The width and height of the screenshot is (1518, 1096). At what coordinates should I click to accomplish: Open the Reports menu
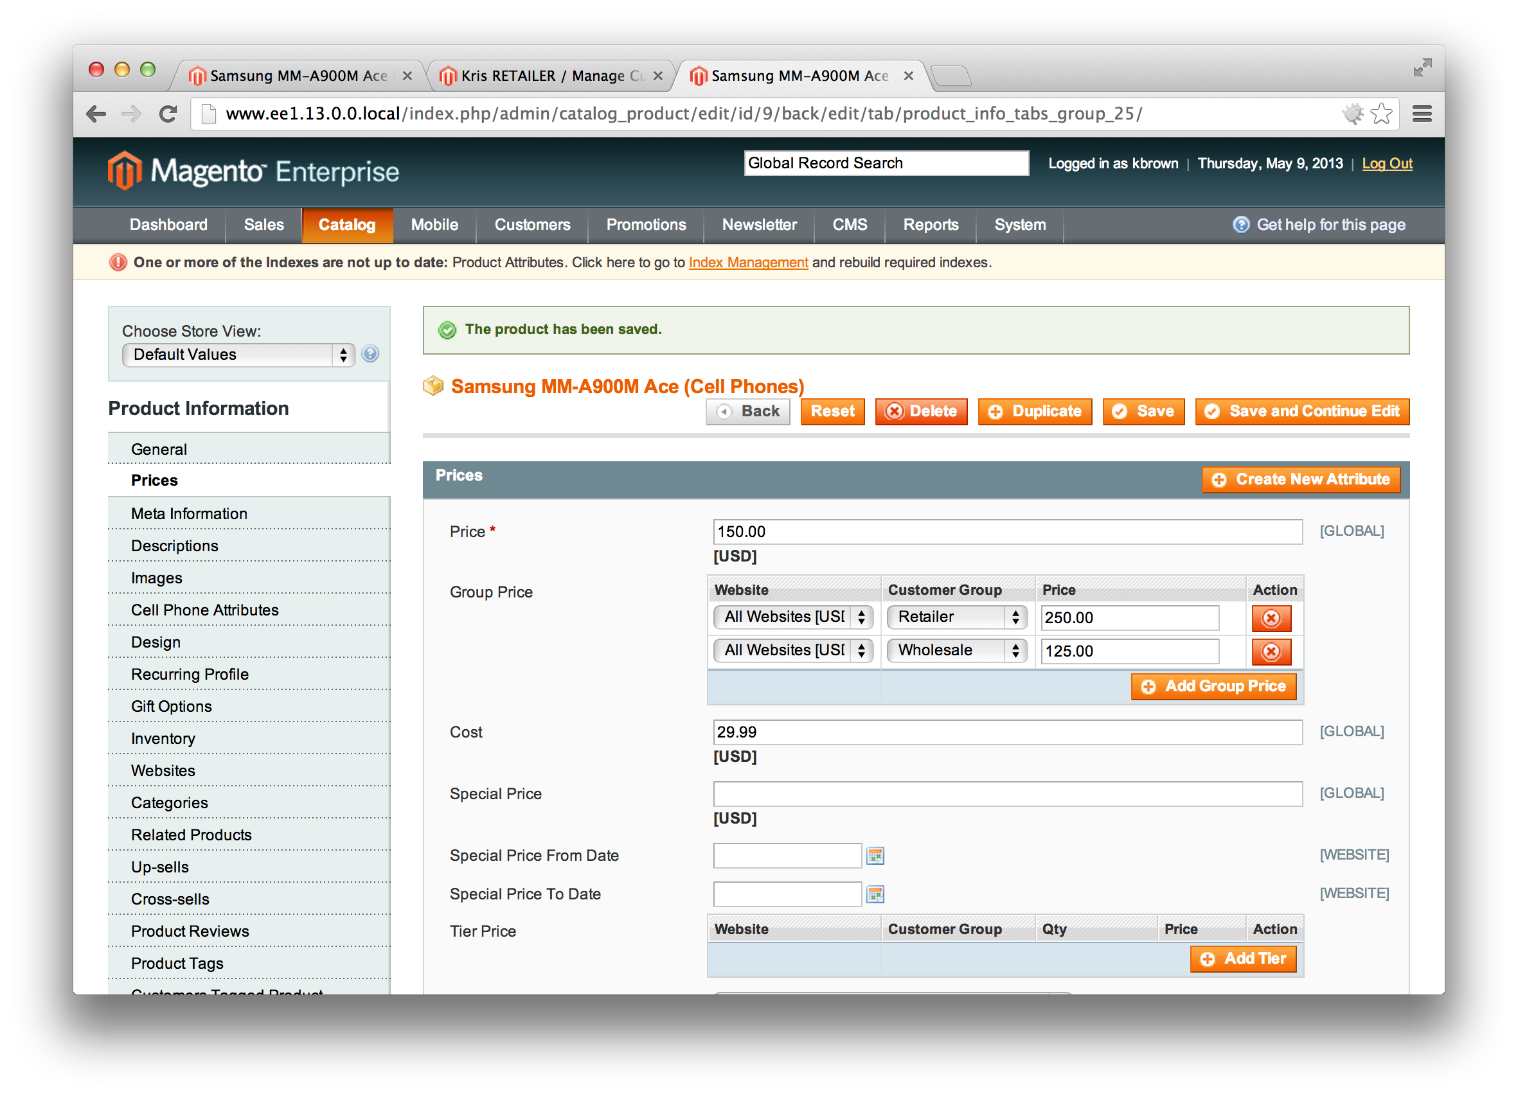(x=931, y=225)
